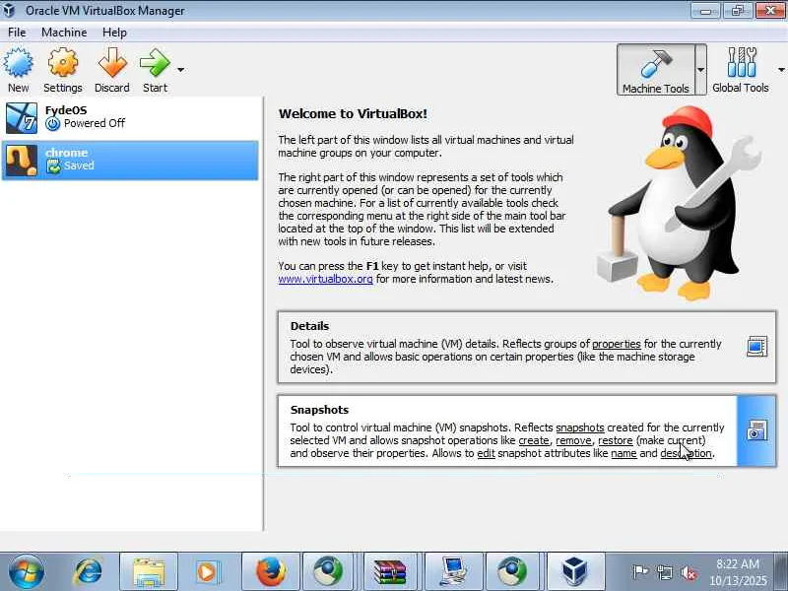Open Firefox from the taskbar
Screen dimensions: 788x591
coord(271,572)
